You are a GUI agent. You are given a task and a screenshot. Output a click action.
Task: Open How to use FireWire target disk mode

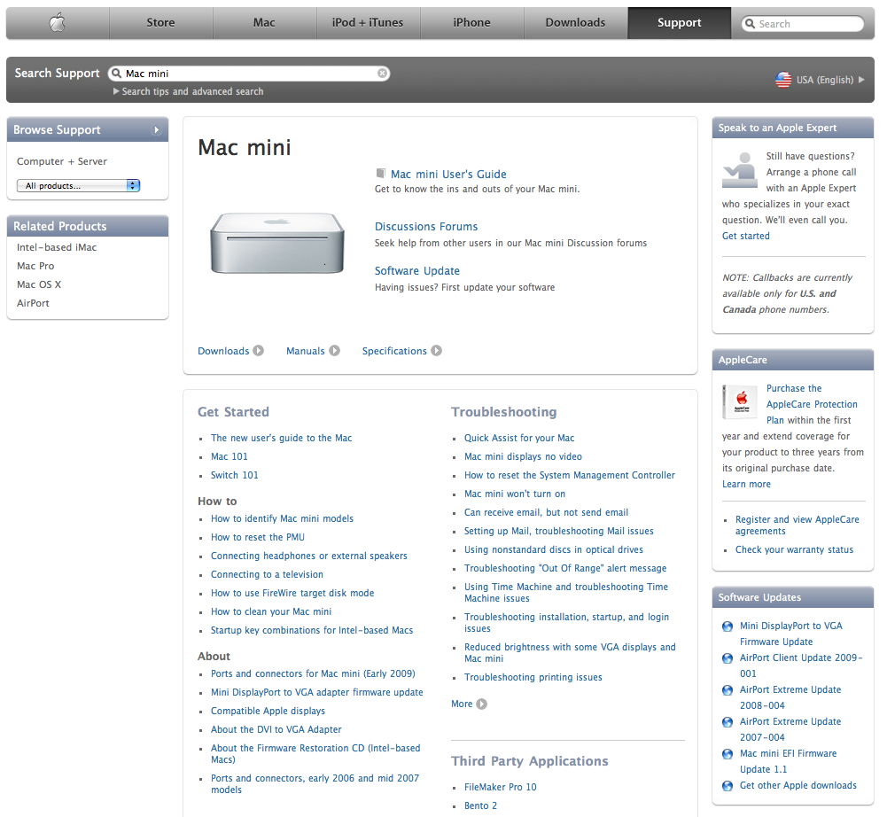click(x=292, y=593)
